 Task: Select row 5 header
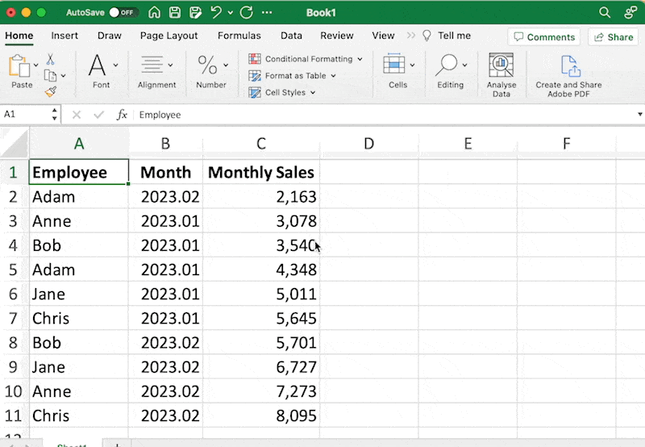14,269
